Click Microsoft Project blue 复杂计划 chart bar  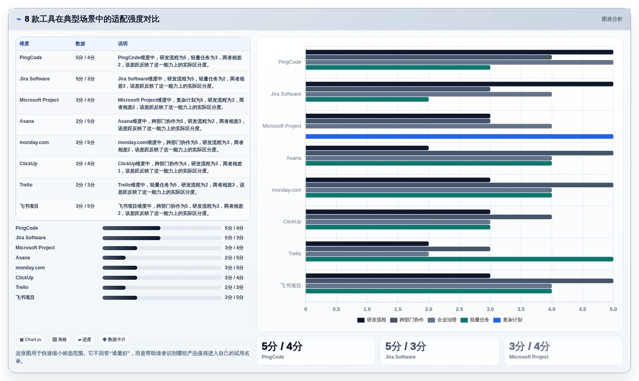coord(459,136)
